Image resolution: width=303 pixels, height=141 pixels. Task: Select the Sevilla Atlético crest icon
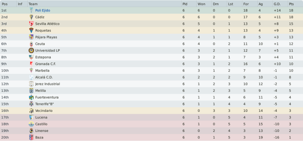pos(31,24)
